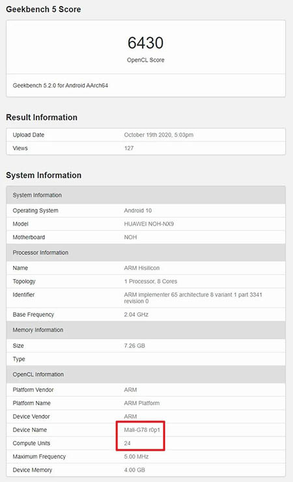Viewport: 293px width, 482px height.
Task: Select the NOH motherboard value
Action: (130, 237)
